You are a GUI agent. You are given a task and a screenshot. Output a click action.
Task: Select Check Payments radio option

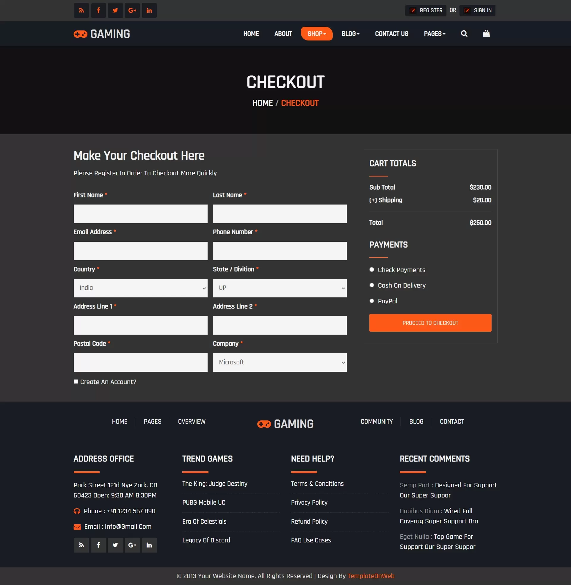(x=372, y=269)
